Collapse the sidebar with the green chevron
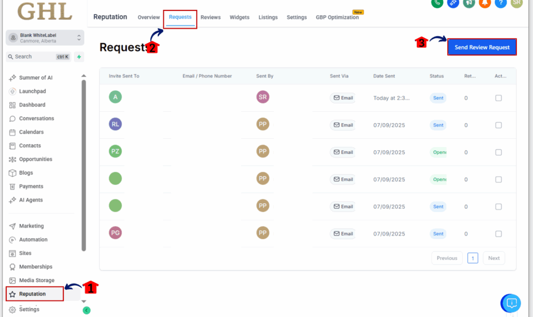Viewport: 533px width, 317px height. pyautogui.click(x=86, y=309)
